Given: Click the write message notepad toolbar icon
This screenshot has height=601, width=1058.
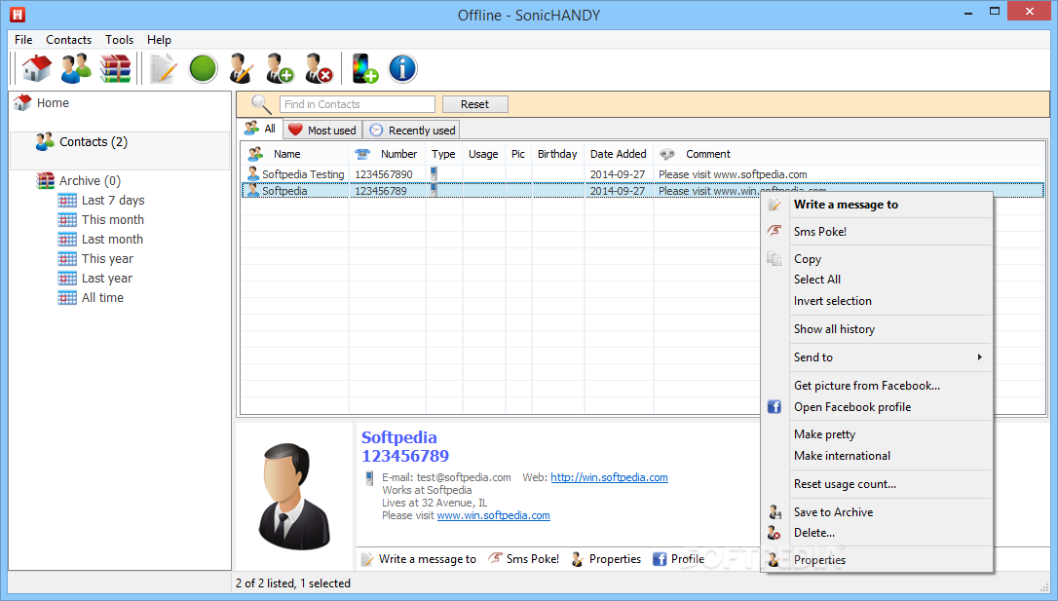Looking at the screenshot, I should point(164,68).
